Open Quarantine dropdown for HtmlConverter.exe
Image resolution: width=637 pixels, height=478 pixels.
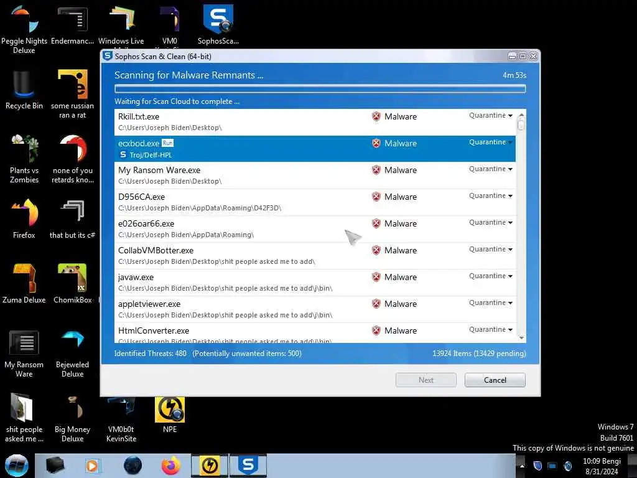[491, 330]
